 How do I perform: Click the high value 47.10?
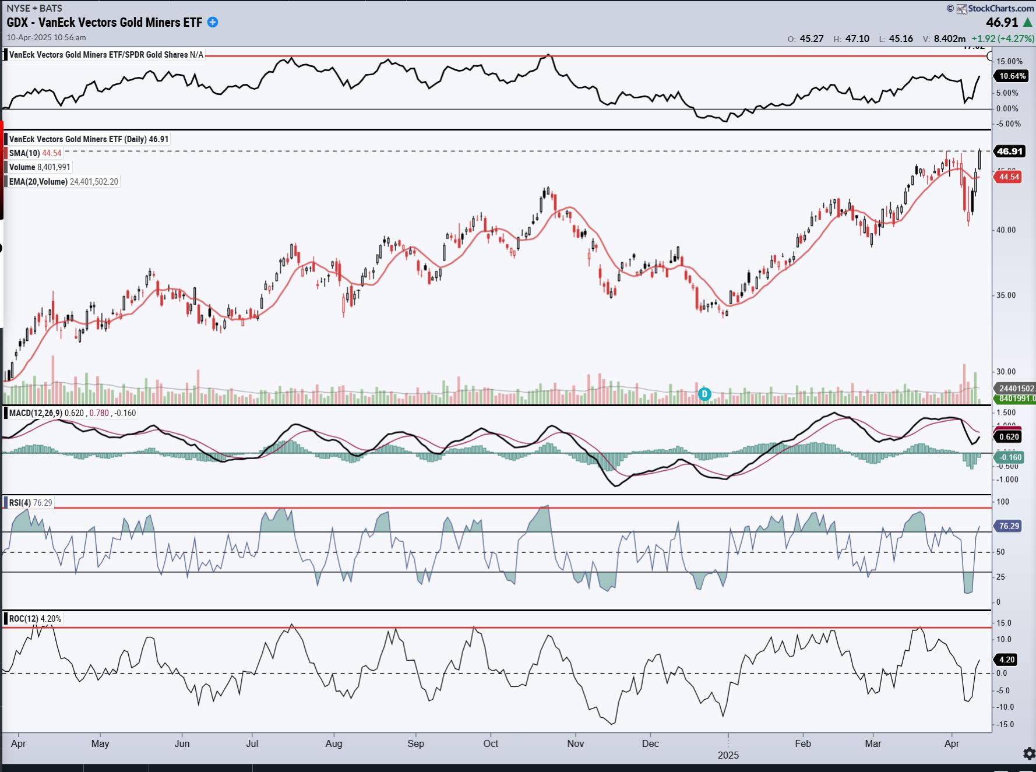[857, 38]
